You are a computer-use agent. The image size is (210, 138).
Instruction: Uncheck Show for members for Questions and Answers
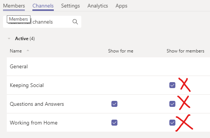coord(172,104)
